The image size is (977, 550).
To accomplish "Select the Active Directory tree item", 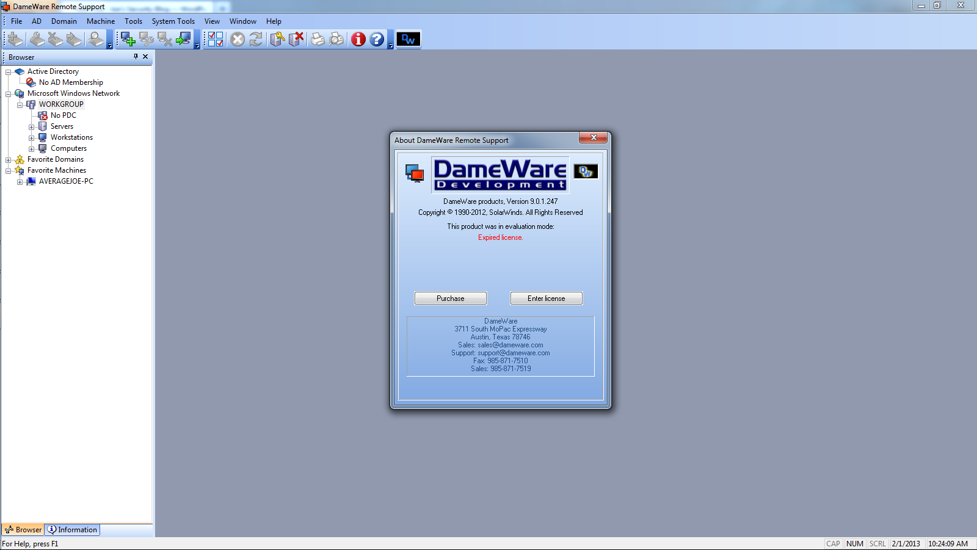I will click(x=53, y=71).
